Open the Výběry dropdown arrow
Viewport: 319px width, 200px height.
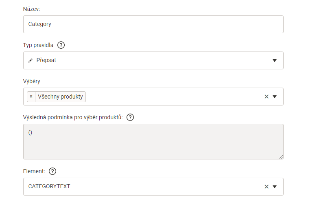275,97
